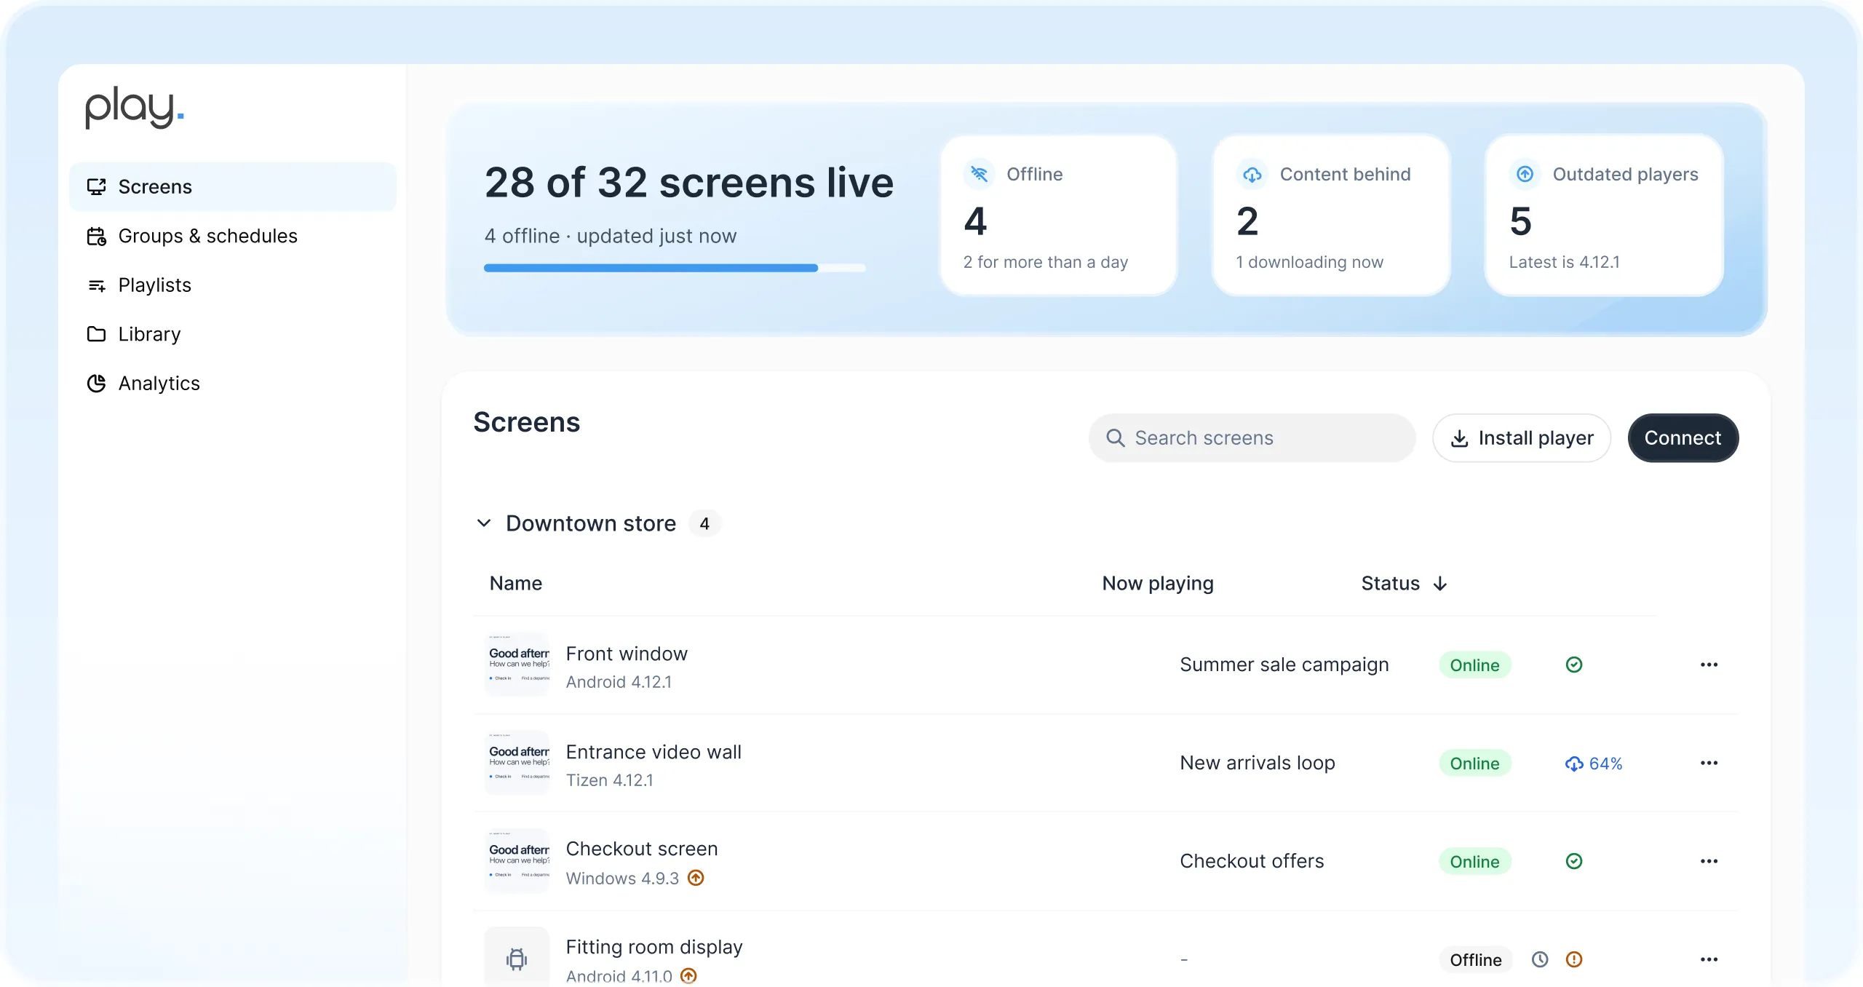Image resolution: width=1863 pixels, height=987 pixels.
Task: Open the Entrance video wall thumbnail
Action: click(x=517, y=763)
